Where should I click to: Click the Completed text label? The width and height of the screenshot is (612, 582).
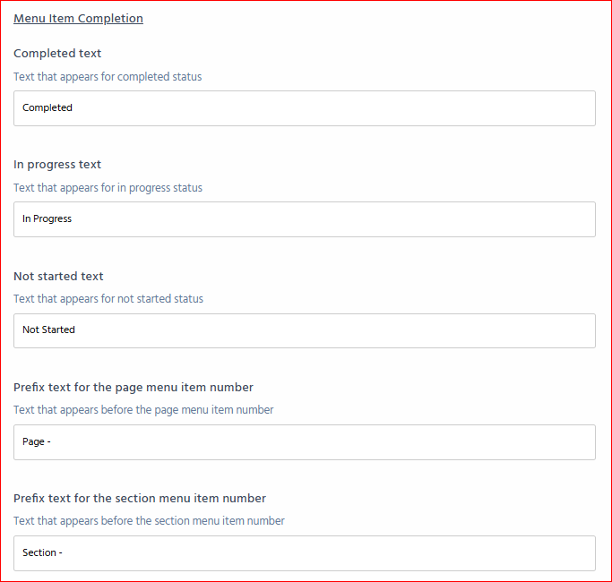(57, 54)
